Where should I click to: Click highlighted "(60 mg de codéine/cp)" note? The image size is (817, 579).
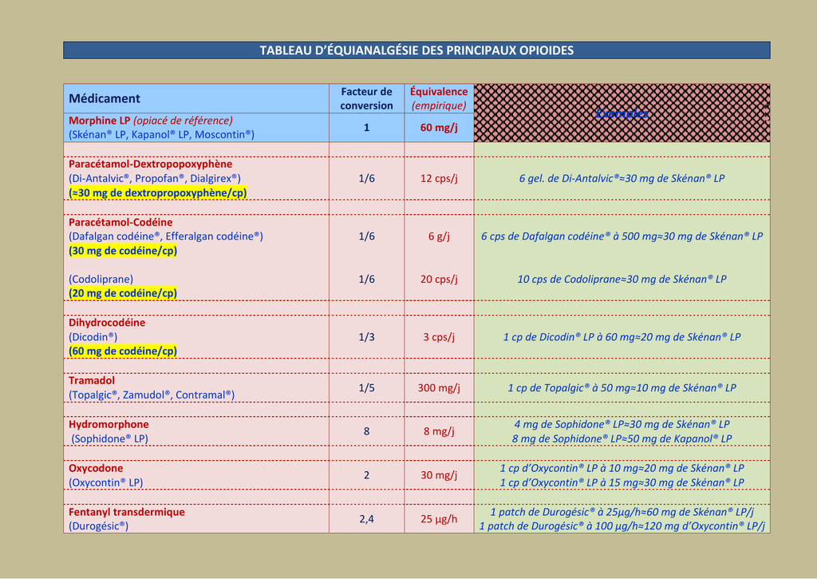[123, 351]
